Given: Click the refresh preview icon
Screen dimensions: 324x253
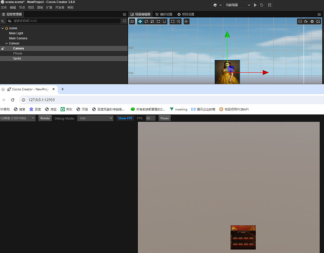Looking at the screenshot, I should 262,5.
